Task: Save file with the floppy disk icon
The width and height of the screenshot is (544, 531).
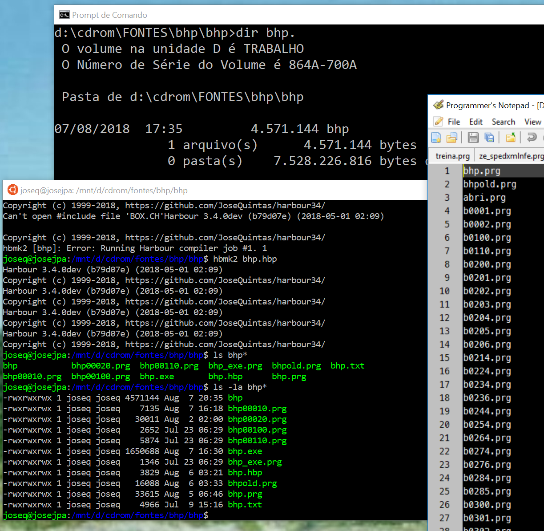Action: pyautogui.click(x=473, y=138)
